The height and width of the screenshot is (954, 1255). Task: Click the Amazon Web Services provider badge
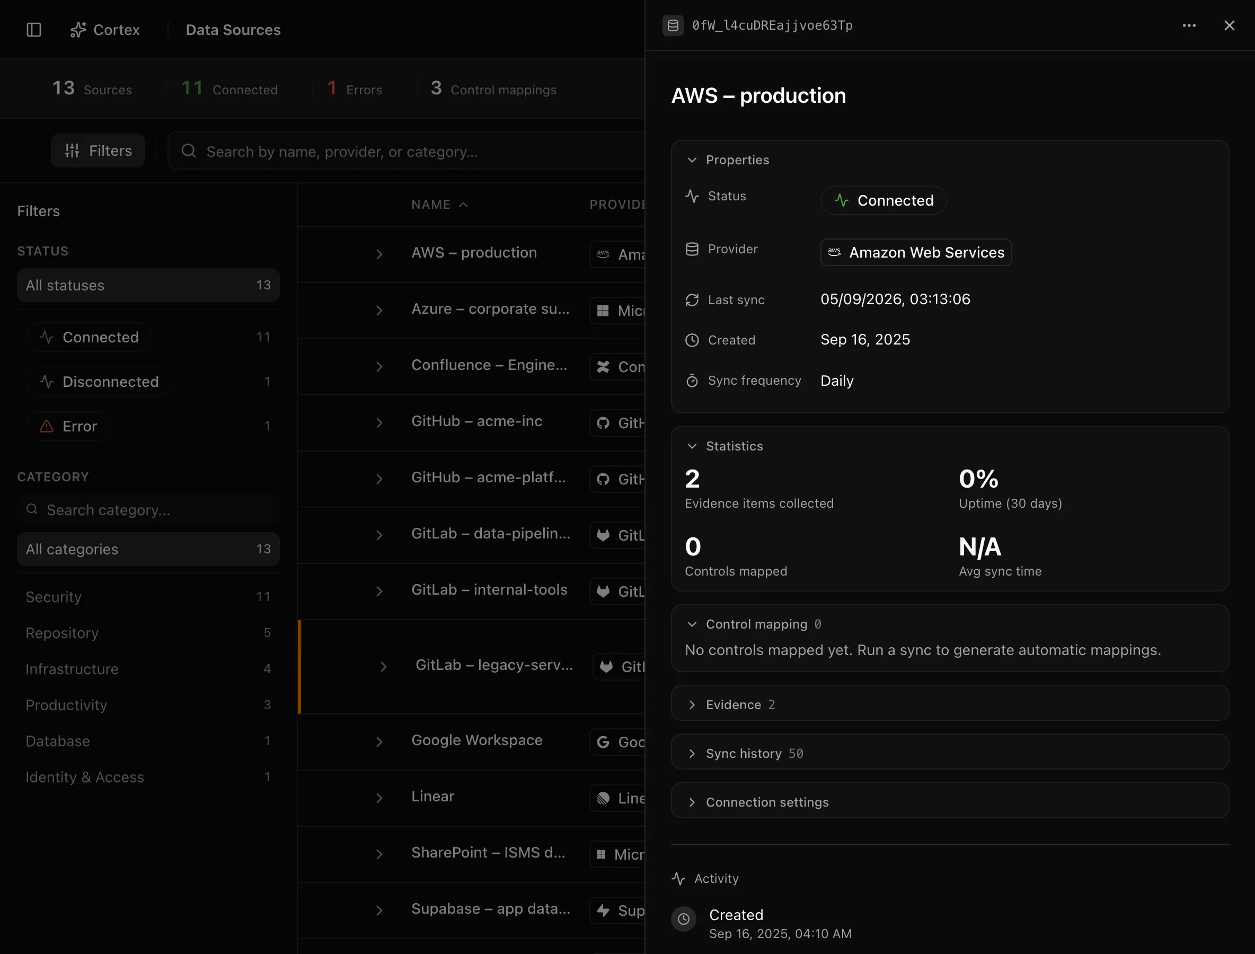point(916,252)
